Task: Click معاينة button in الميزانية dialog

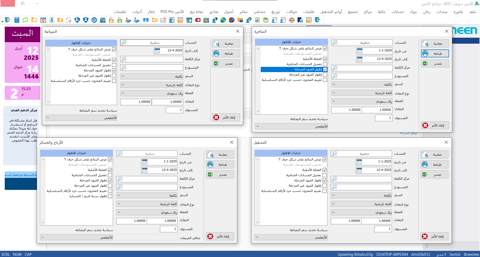Action: tap(226, 44)
